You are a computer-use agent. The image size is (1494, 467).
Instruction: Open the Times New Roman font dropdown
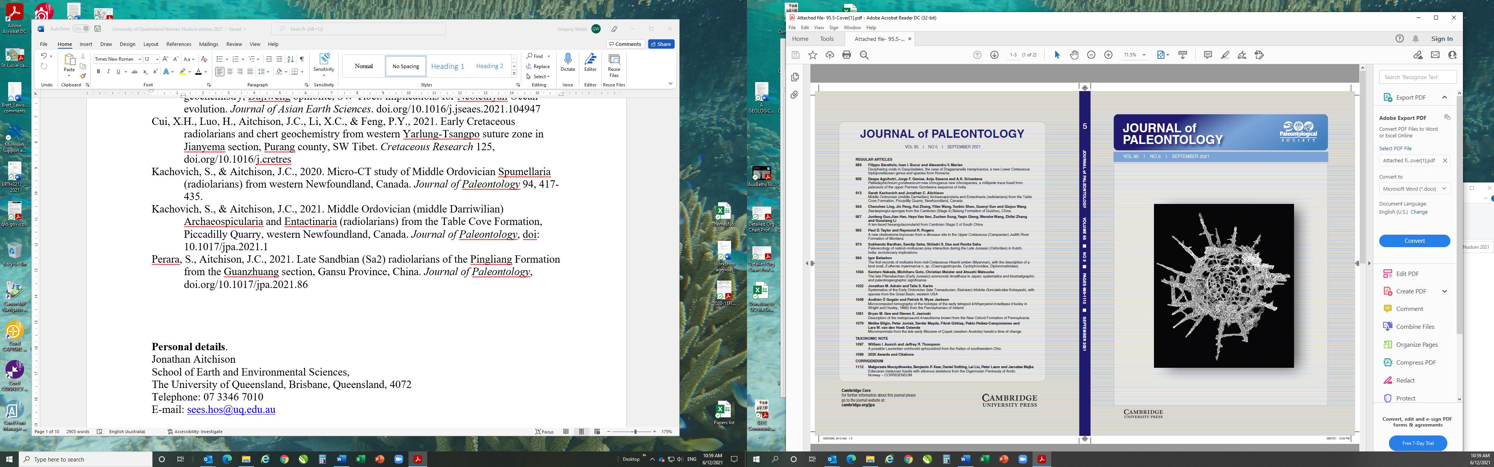140,59
